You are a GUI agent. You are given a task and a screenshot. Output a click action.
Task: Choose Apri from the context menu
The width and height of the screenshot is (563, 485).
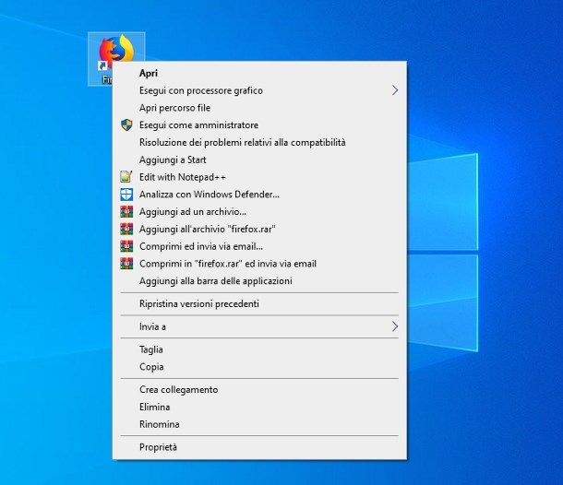tap(259, 73)
